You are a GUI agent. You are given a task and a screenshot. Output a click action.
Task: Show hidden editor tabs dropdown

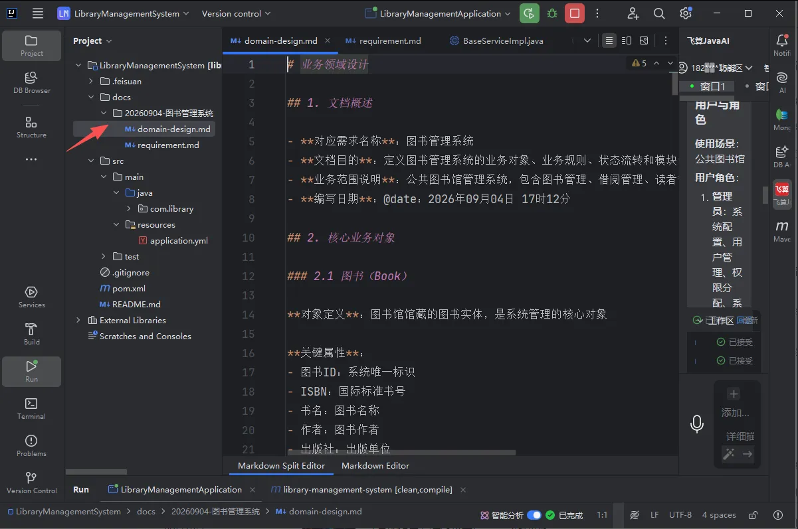pyautogui.click(x=587, y=40)
